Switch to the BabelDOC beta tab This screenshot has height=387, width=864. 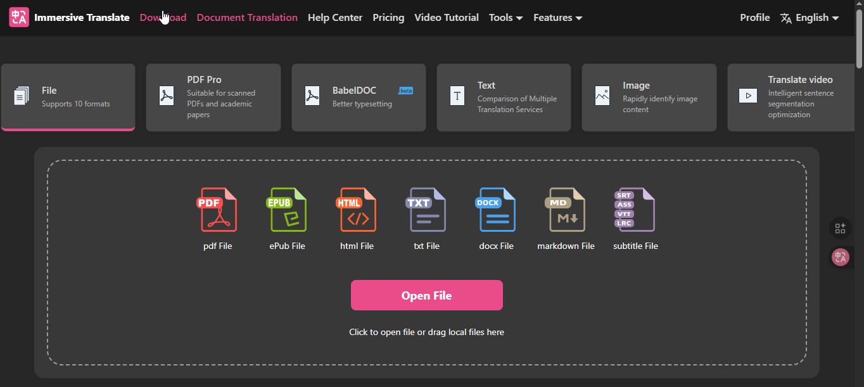[359, 97]
